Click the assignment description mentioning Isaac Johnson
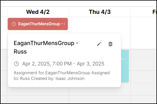Screen dimensions: 157x104 [x=62, y=76]
